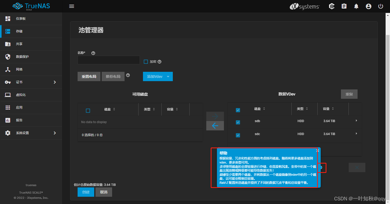Enable the 加密 encryption checkbox
Screen dimensions: 390x204
[x=146, y=62]
